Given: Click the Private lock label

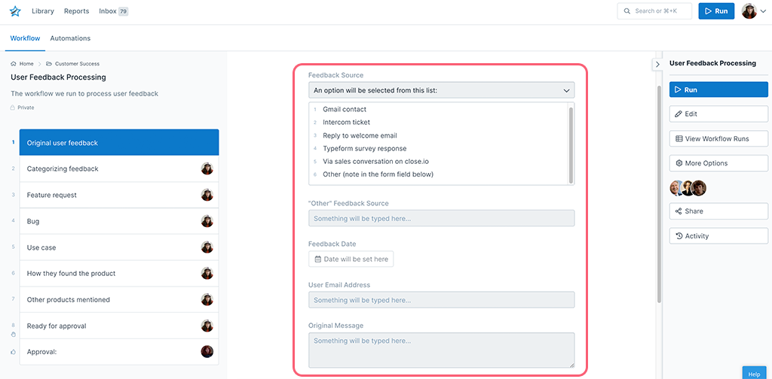Looking at the screenshot, I should click(23, 108).
